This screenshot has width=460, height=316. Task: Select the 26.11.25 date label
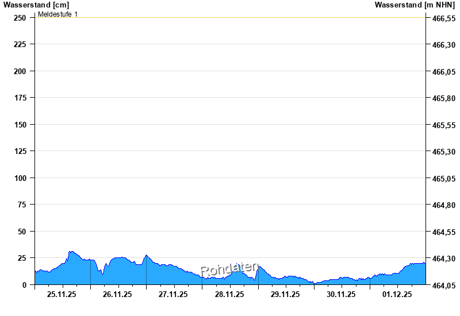pyautogui.click(x=118, y=294)
